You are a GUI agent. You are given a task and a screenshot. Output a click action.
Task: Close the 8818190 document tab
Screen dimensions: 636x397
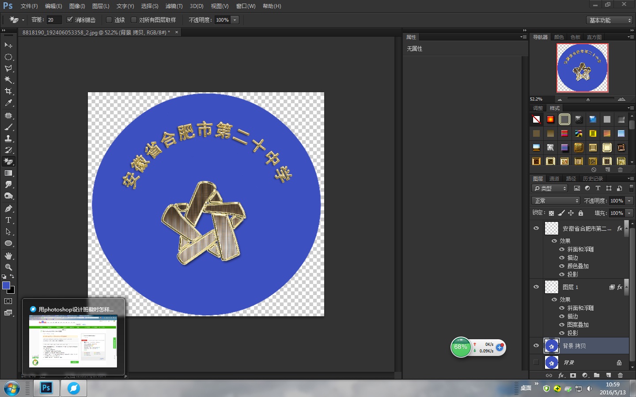[177, 32]
